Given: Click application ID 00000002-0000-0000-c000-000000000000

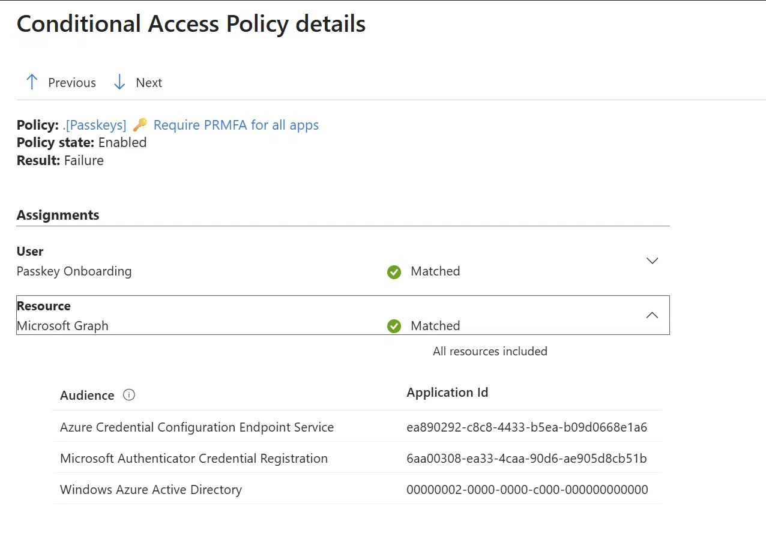Looking at the screenshot, I should (527, 490).
